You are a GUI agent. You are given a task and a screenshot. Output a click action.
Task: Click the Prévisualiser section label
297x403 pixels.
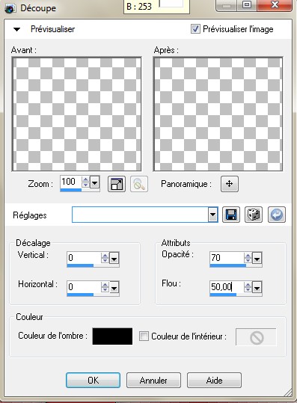click(x=52, y=29)
